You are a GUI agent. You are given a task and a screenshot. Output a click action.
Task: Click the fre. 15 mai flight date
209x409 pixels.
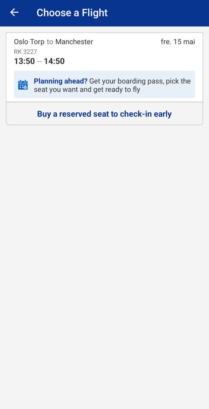pos(178,42)
